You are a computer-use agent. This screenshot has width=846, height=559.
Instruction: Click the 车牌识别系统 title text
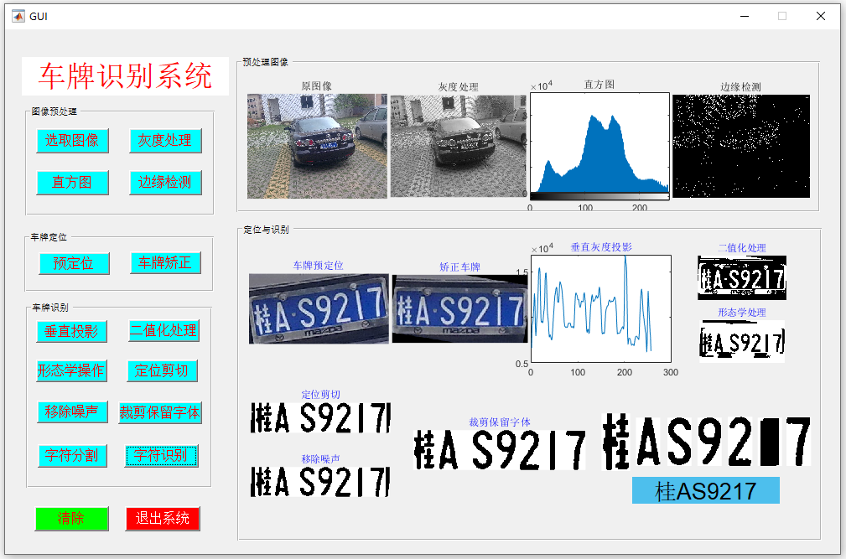coord(125,76)
